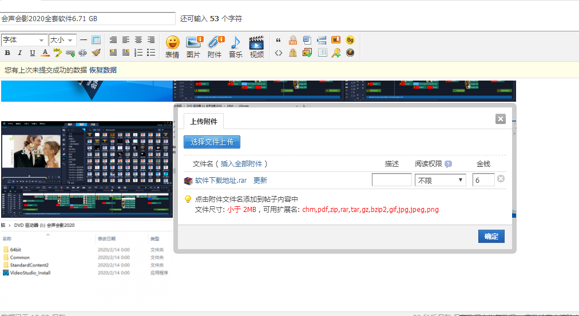Insert free information tag icon

click(x=293, y=40)
